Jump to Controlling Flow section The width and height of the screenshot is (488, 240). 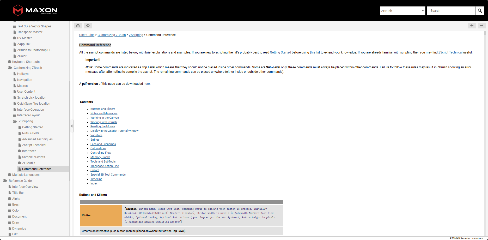pyautogui.click(x=101, y=153)
